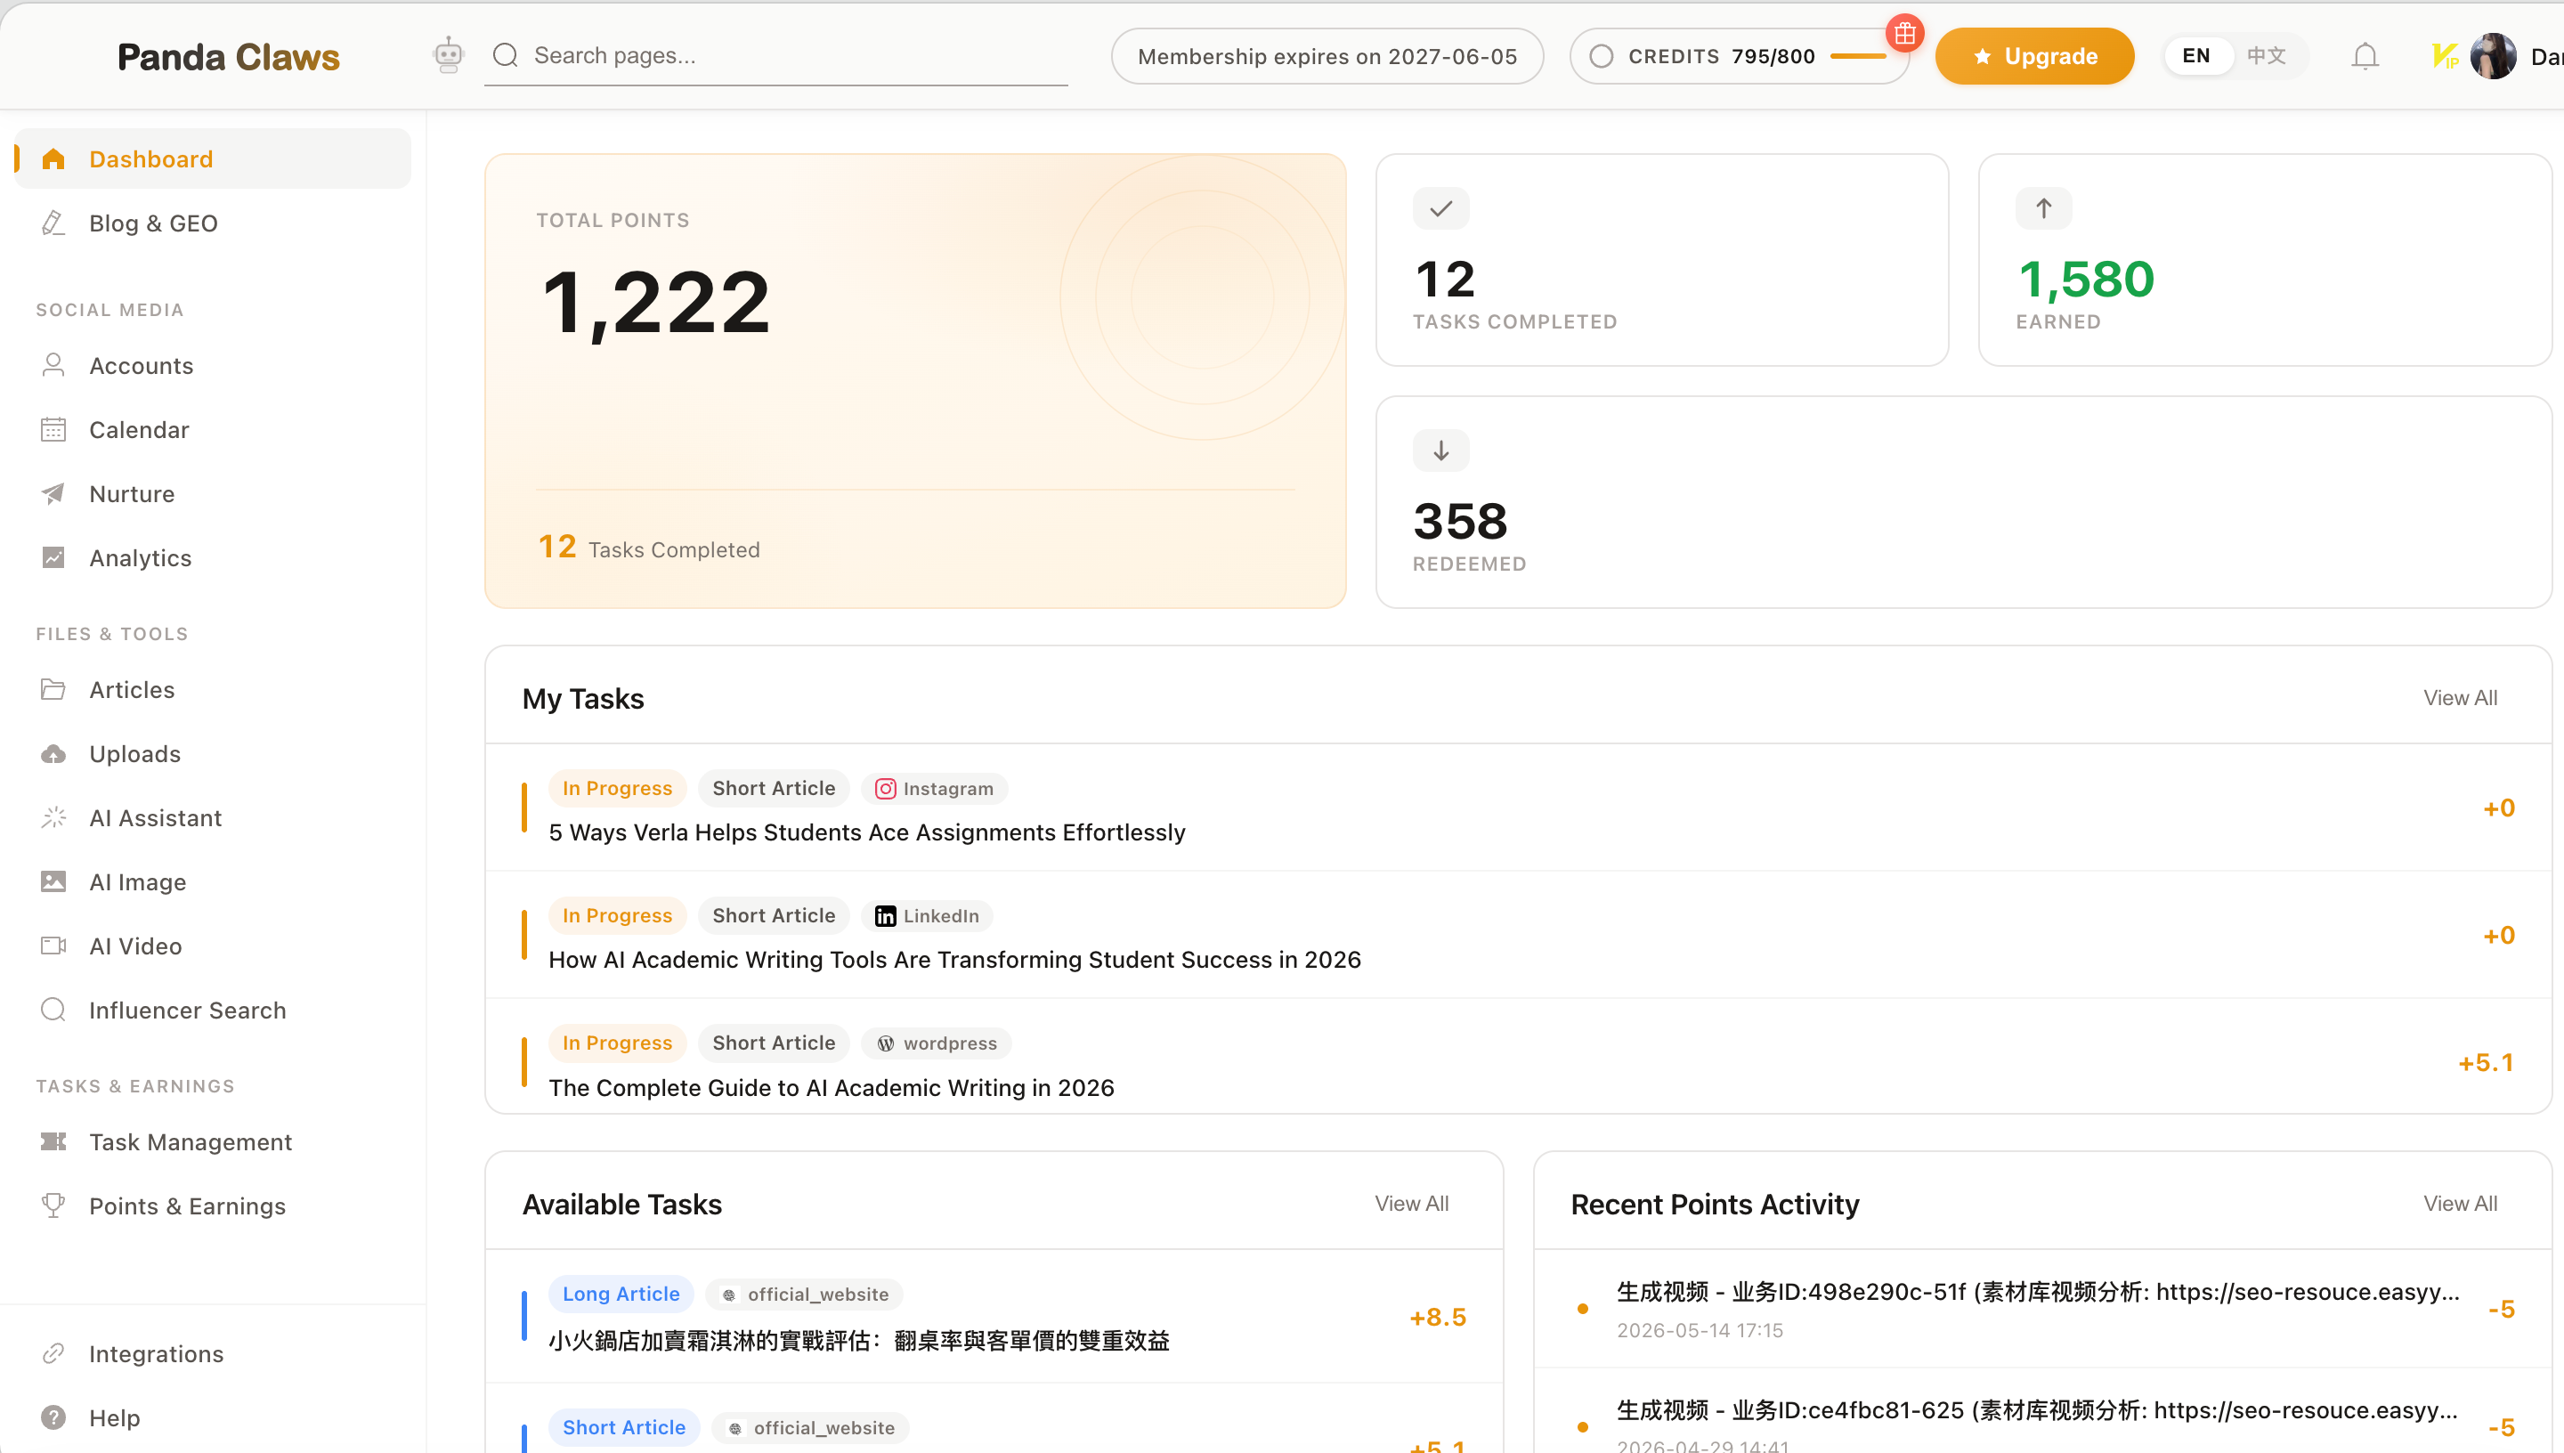Open Dashboard menu item

(214, 158)
